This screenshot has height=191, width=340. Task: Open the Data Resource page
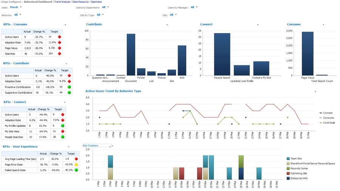(80, 2)
